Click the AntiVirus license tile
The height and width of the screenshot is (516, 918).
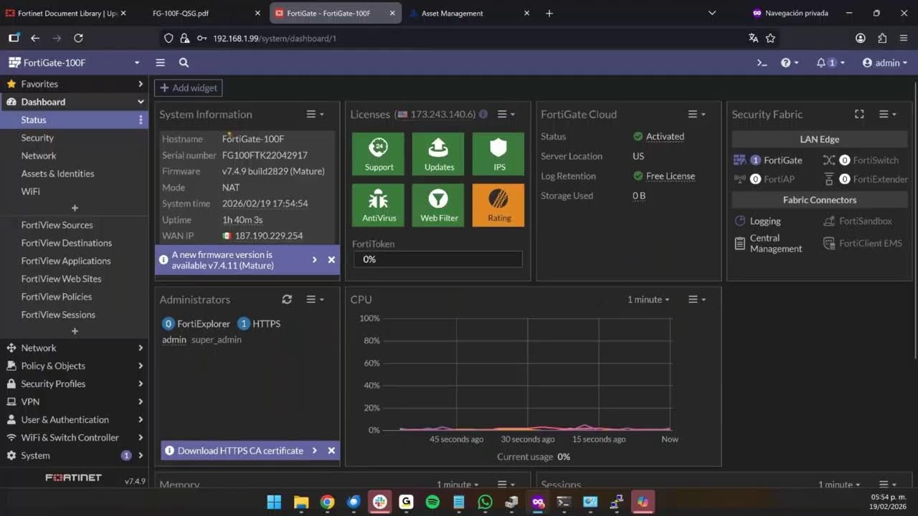tap(379, 205)
